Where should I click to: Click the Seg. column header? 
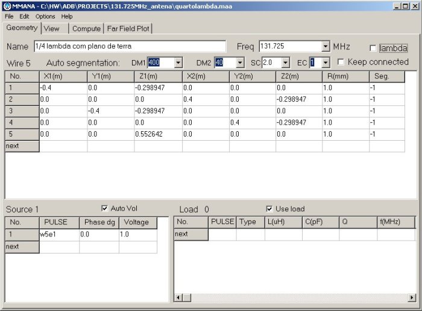(x=387, y=76)
